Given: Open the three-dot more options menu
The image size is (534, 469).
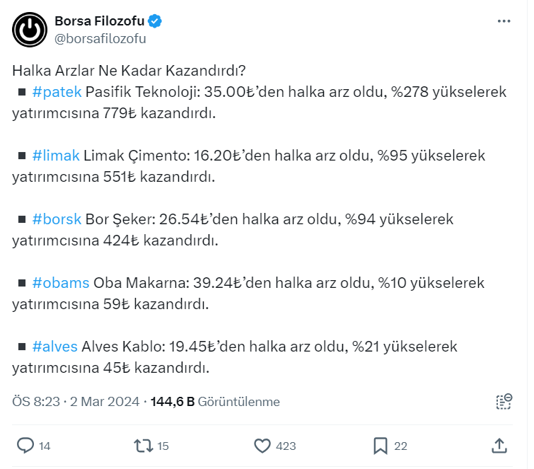Looking at the screenshot, I should [x=504, y=21].
